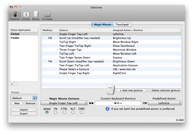Select the Single Finger Tap Right row
This screenshot has height=134, width=193.
click(x=111, y=73)
